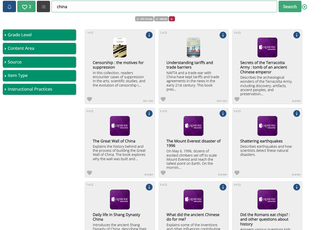Show info for Did the Romans eat chips

(x=297, y=187)
